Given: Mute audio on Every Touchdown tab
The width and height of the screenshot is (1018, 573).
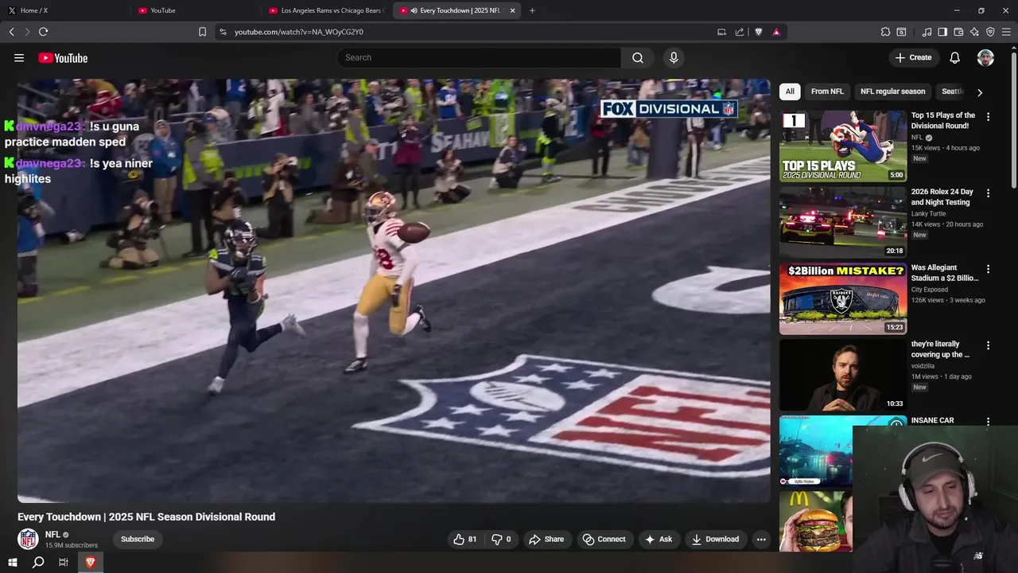Looking at the screenshot, I should point(414,10).
